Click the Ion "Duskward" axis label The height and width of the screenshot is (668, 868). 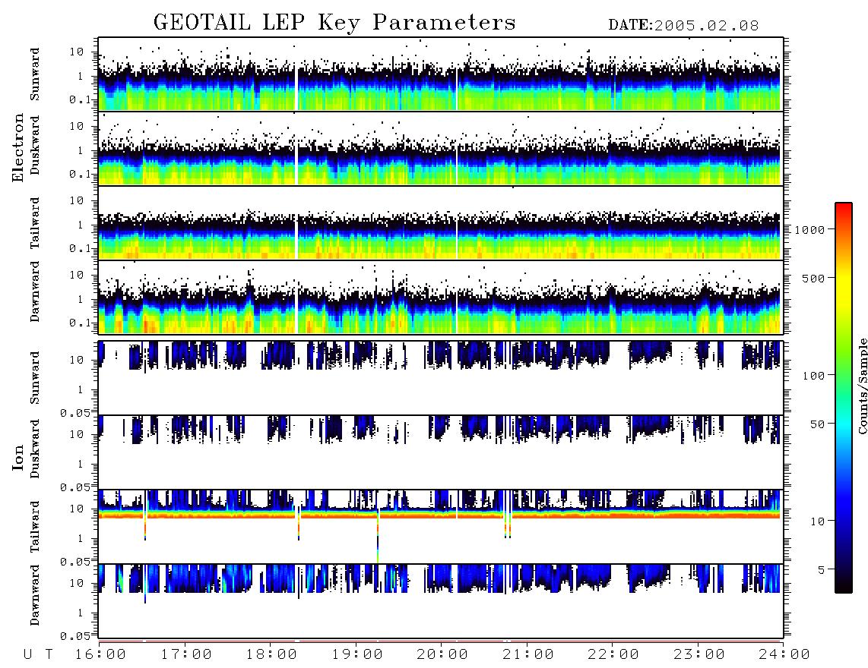pyautogui.click(x=35, y=449)
